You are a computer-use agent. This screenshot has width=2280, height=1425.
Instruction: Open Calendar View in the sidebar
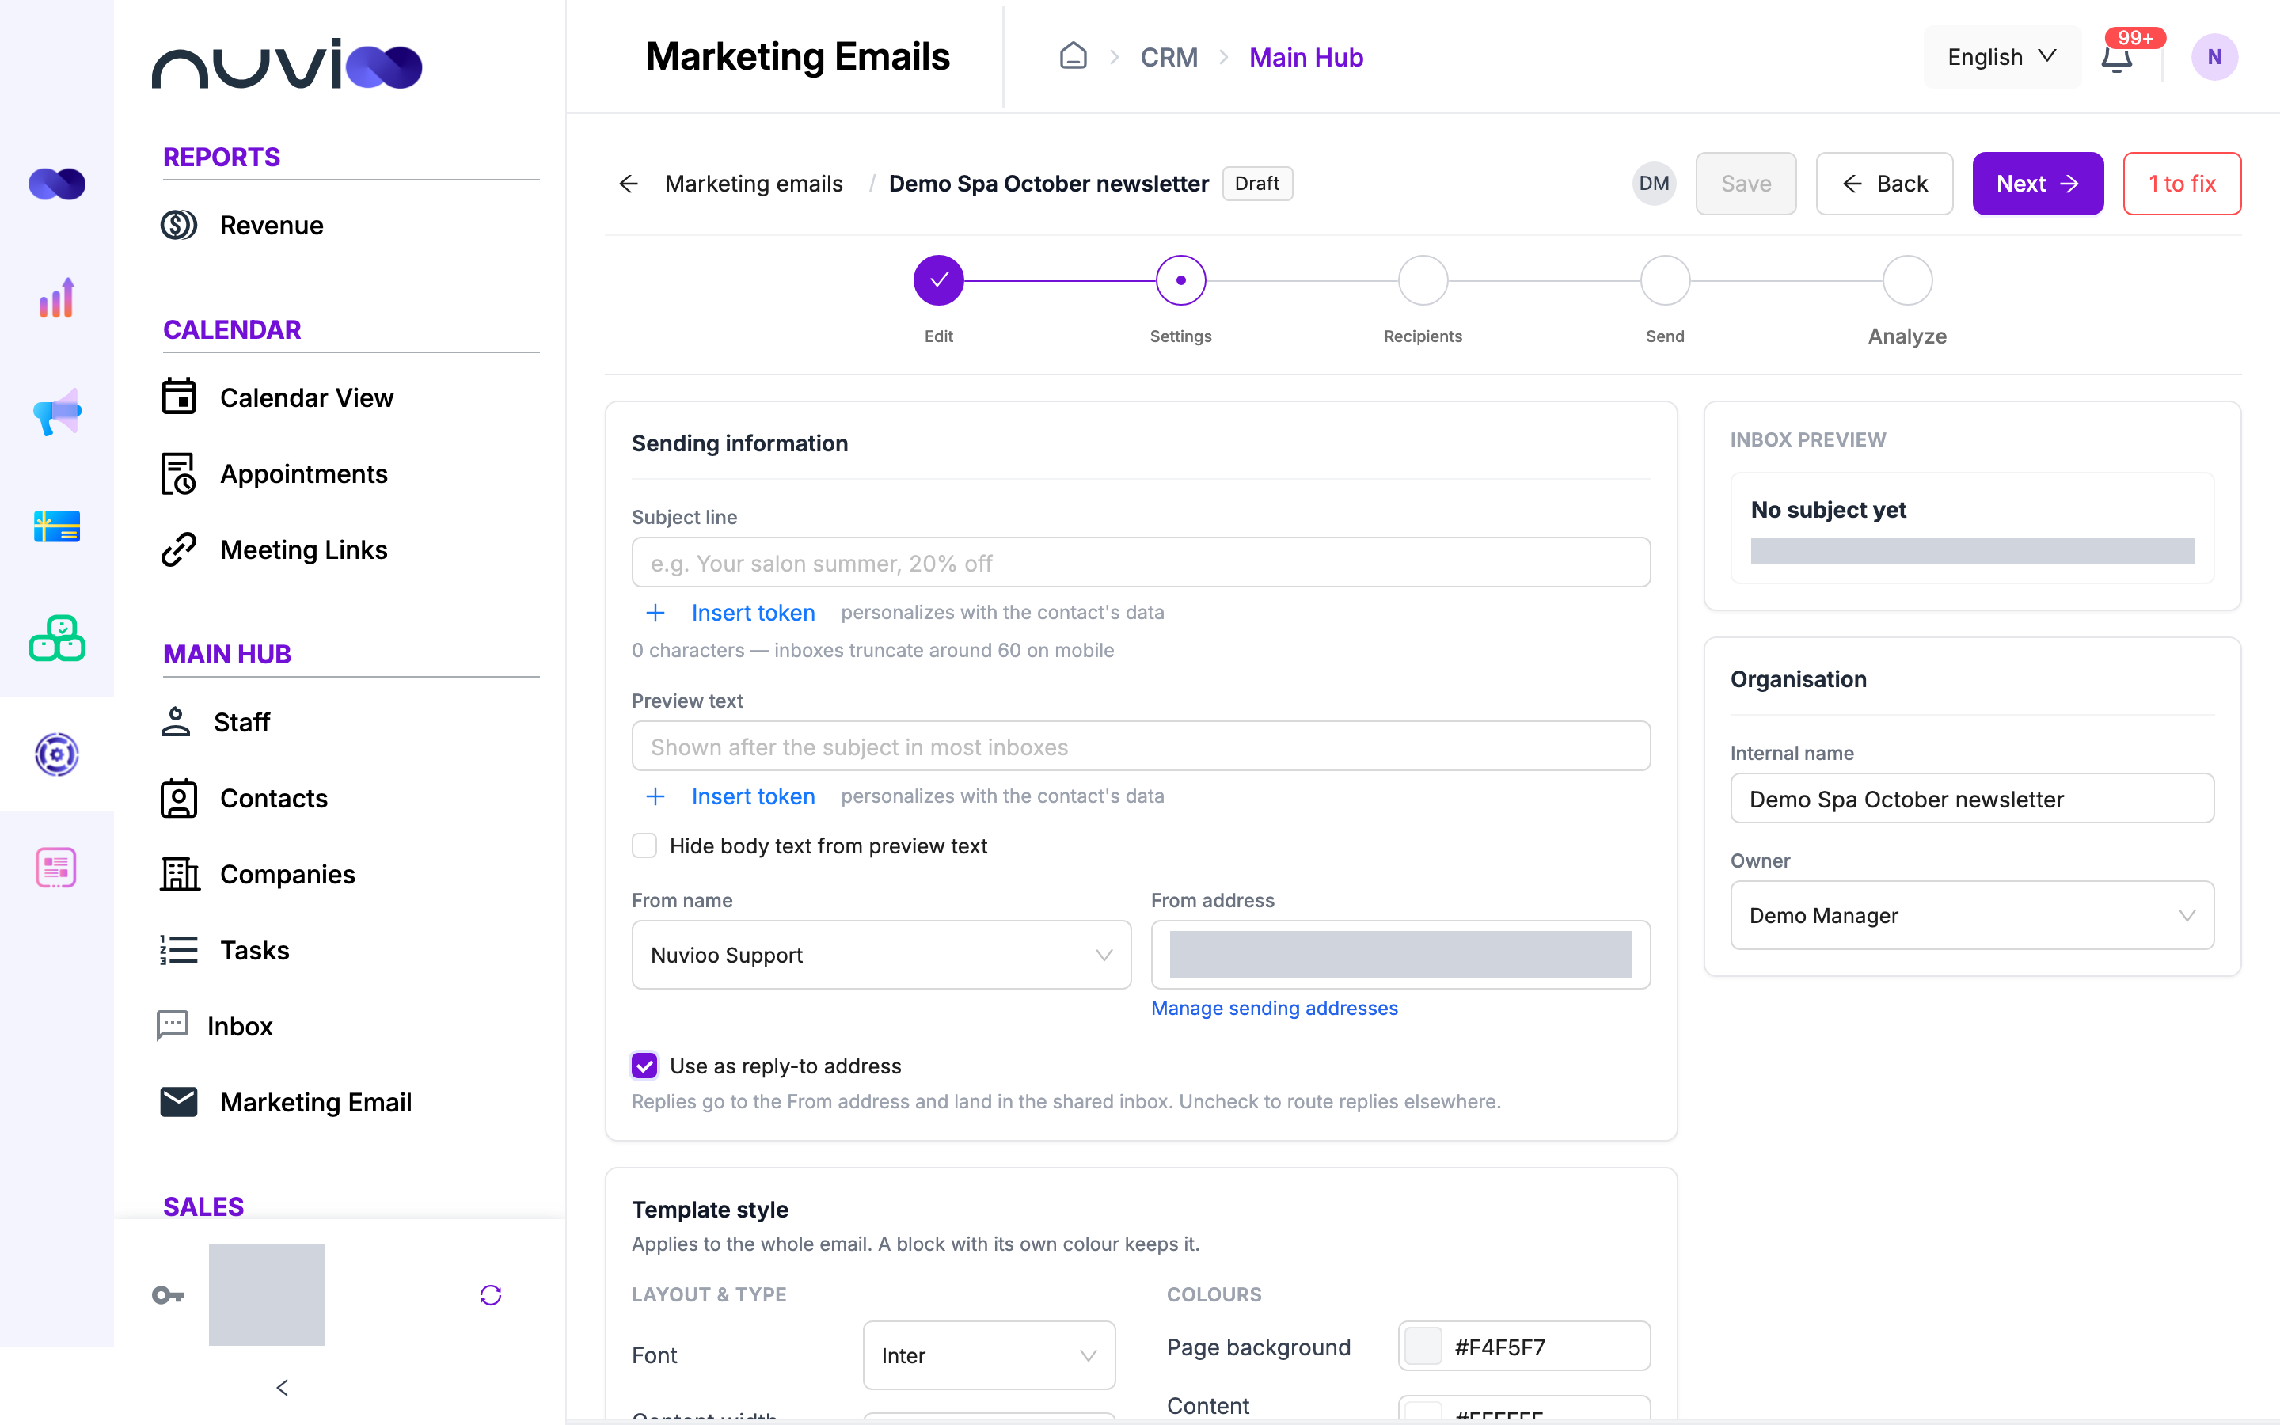coord(306,397)
